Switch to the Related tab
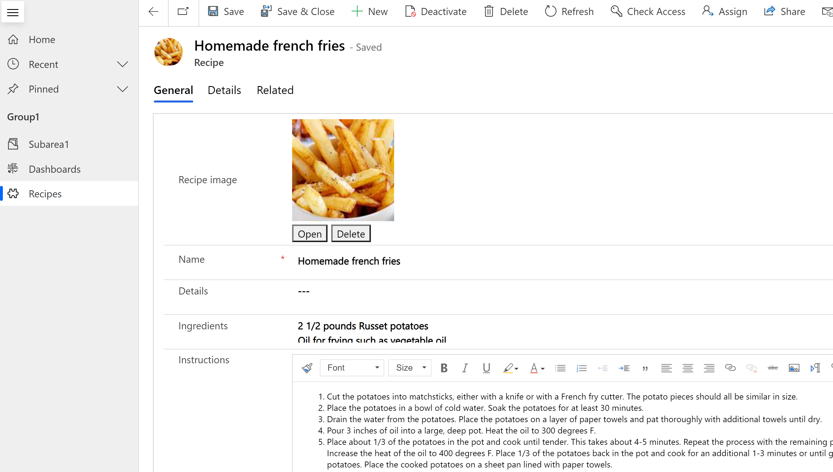 point(275,90)
